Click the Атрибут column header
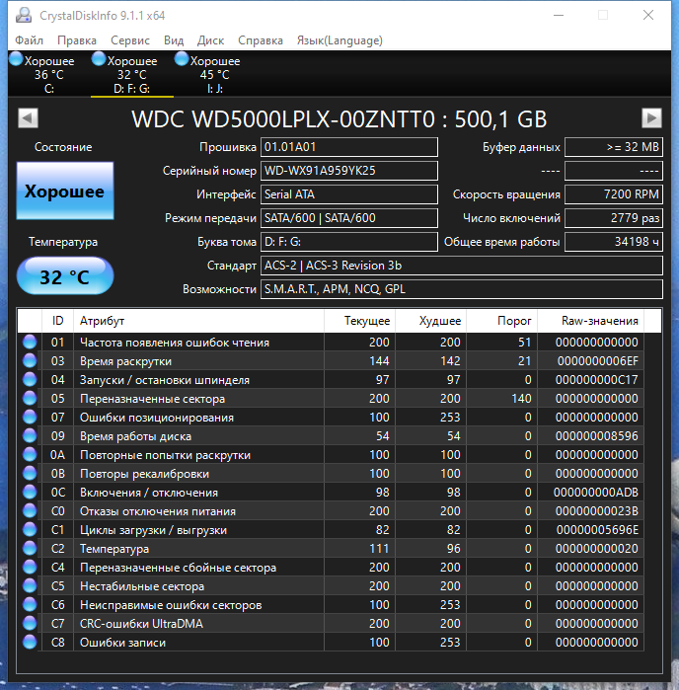 [x=198, y=321]
